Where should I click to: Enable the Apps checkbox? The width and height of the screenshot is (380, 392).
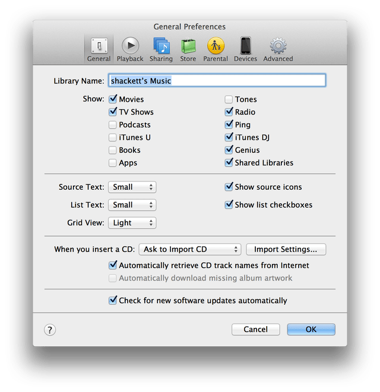point(113,162)
